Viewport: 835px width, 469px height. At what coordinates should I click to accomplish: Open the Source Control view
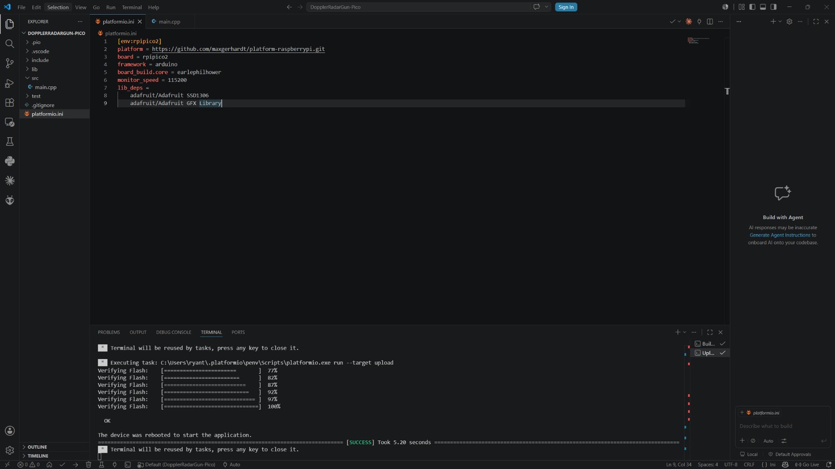coord(9,63)
